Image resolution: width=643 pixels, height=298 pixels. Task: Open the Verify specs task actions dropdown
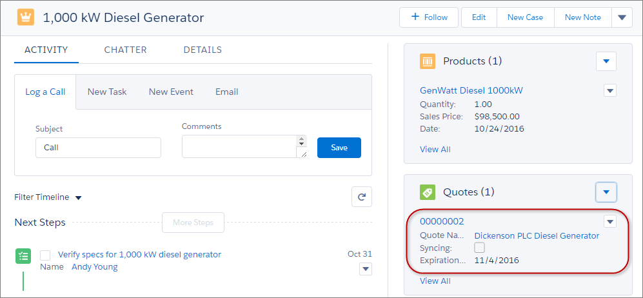click(x=366, y=270)
